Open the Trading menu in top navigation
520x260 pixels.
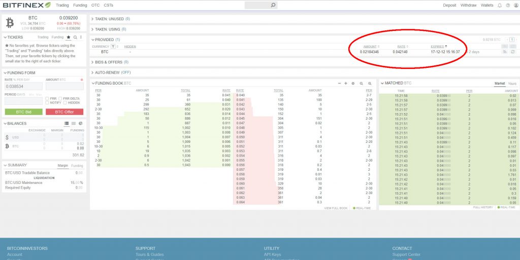click(x=62, y=5)
